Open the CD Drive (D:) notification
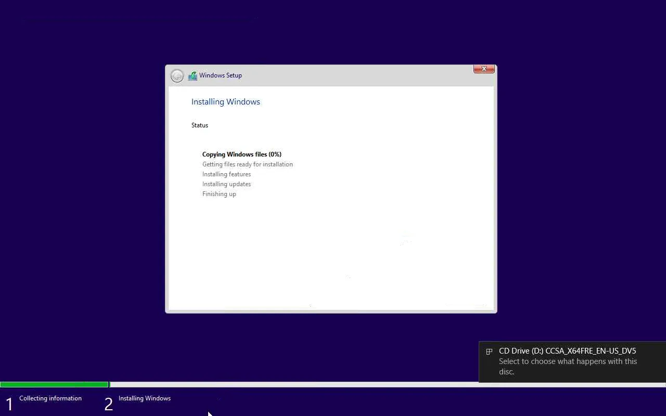Image resolution: width=666 pixels, height=416 pixels. [572, 361]
